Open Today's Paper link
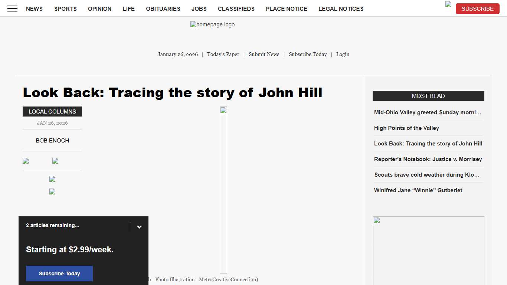The image size is (507, 285). pyautogui.click(x=223, y=54)
